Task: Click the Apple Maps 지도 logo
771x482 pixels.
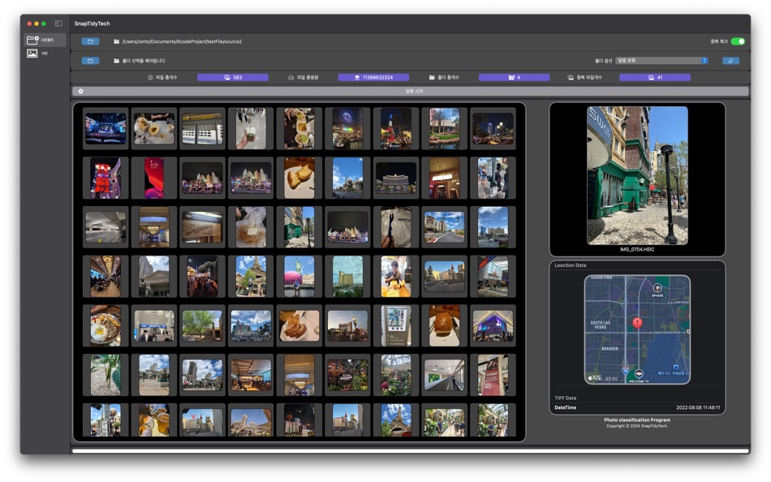Action: point(595,378)
